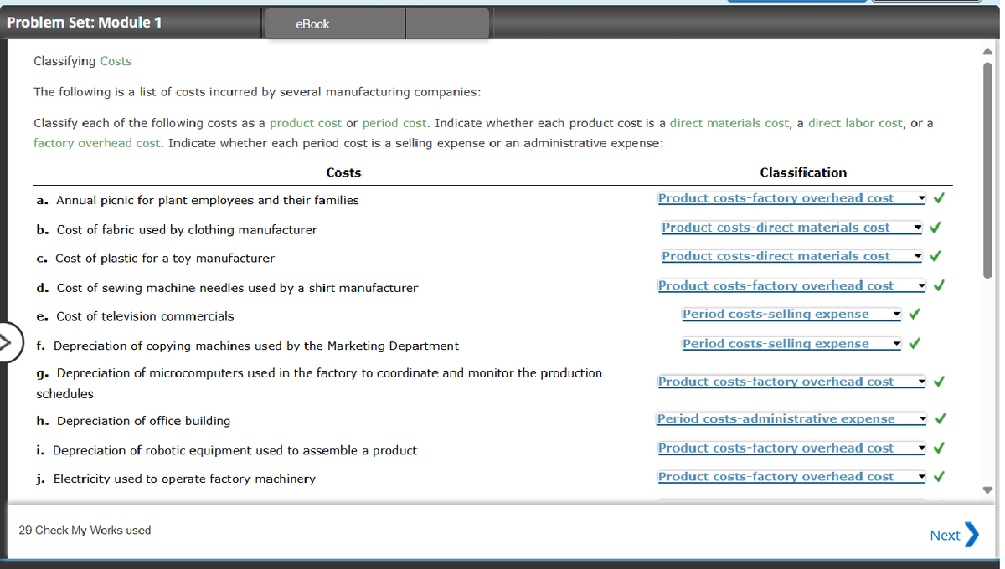1005x569 pixels.
Task: Click the circular chevron arrow on the left edge
Action: coord(7,341)
